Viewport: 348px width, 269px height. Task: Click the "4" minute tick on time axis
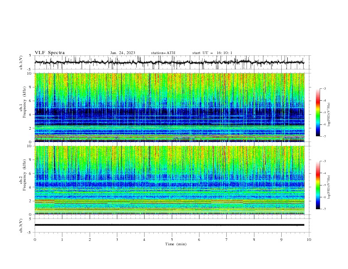144,240
